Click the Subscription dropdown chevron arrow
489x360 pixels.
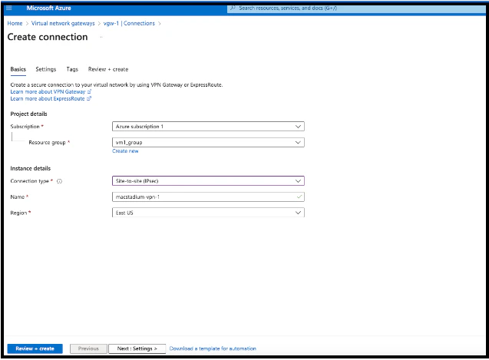click(x=298, y=127)
